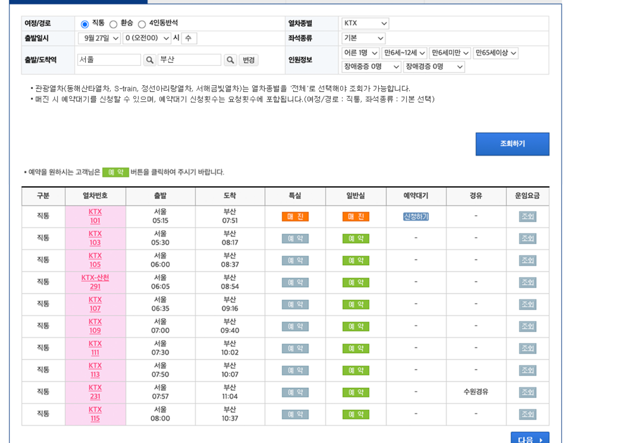
Task: Reserve 특실 seat on KTX 105
Action: 295,260
